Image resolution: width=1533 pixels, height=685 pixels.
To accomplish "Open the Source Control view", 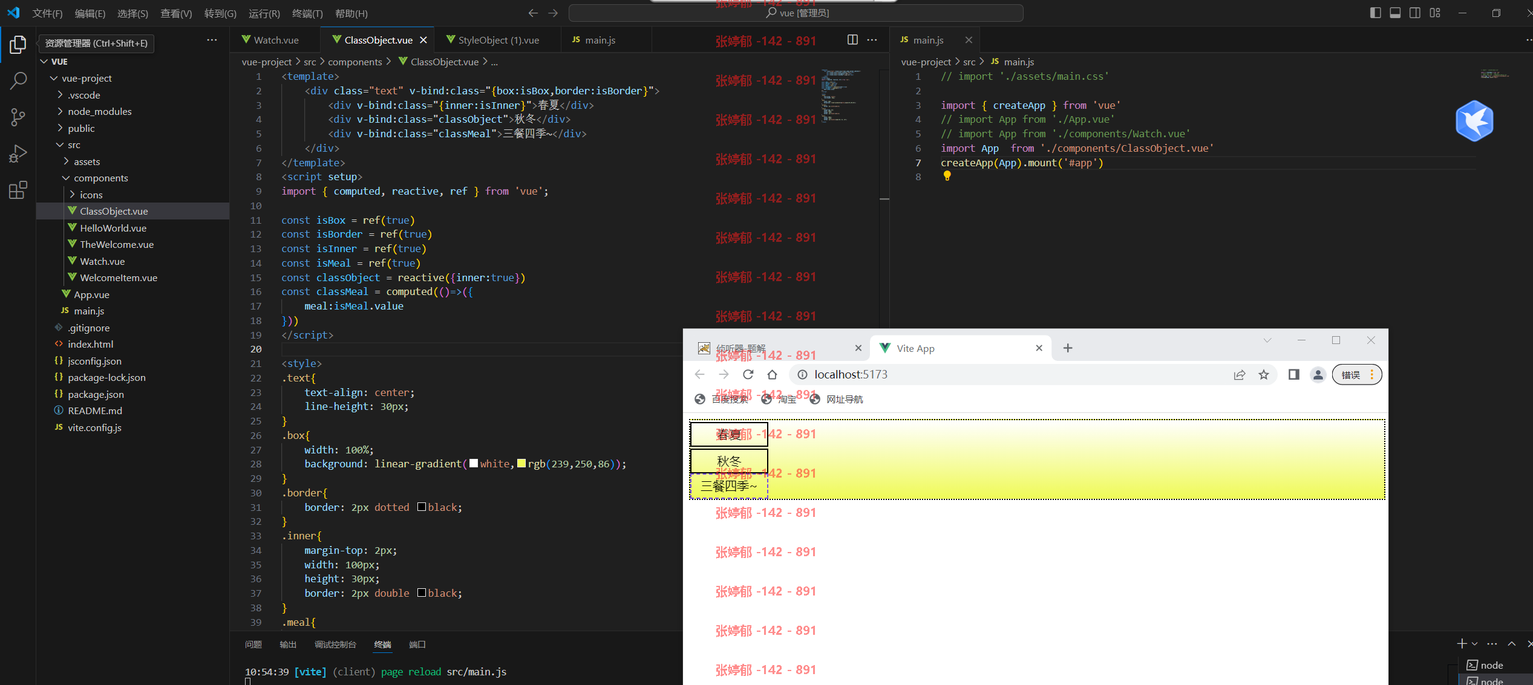I will (x=18, y=117).
